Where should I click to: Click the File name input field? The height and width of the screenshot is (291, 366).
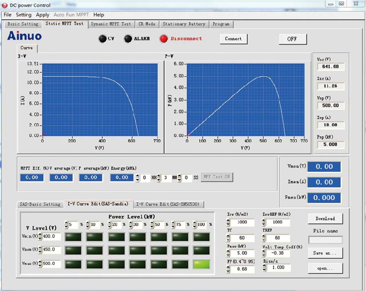pos(325,240)
